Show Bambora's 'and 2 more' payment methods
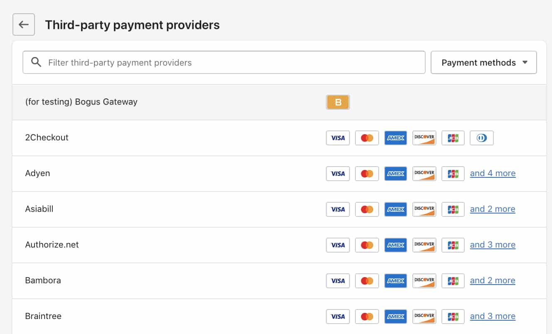The width and height of the screenshot is (552, 334). [x=493, y=280]
